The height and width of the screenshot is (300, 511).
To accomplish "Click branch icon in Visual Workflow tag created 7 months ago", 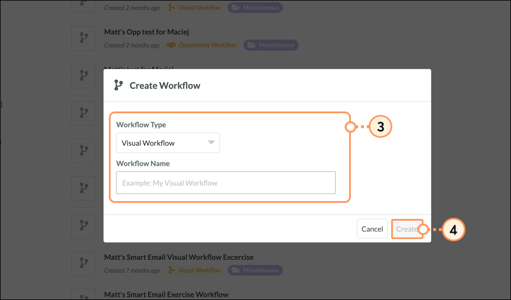I will pyautogui.click(x=171, y=270).
